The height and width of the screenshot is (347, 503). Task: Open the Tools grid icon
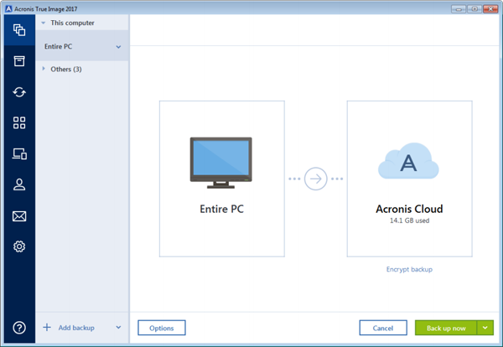pos(18,123)
